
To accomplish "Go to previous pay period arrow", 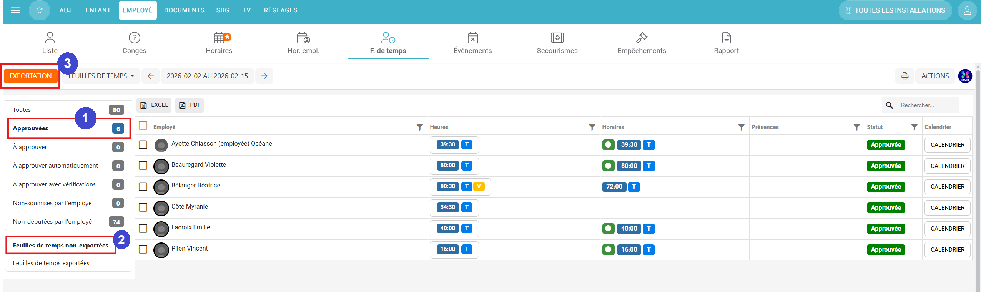I will click(x=151, y=76).
